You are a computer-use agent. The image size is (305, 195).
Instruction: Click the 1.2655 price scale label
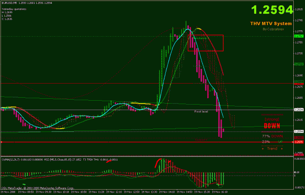(299, 98)
